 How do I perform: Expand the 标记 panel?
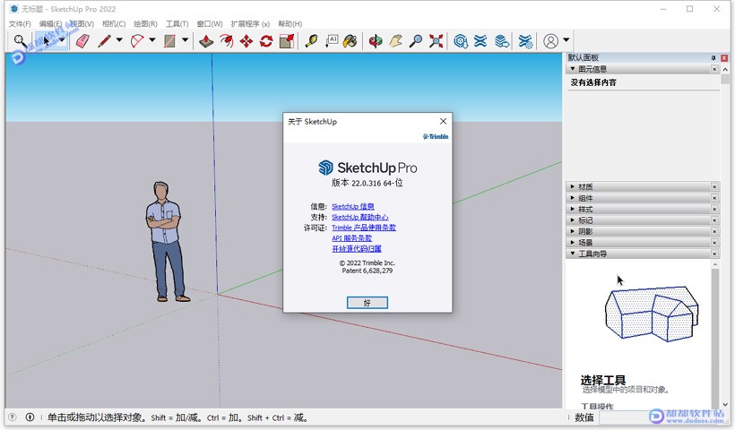click(573, 220)
